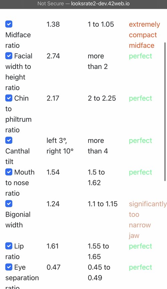Click the Canthal tilt label
This screenshot has width=167, height=289.
(x=17, y=156)
